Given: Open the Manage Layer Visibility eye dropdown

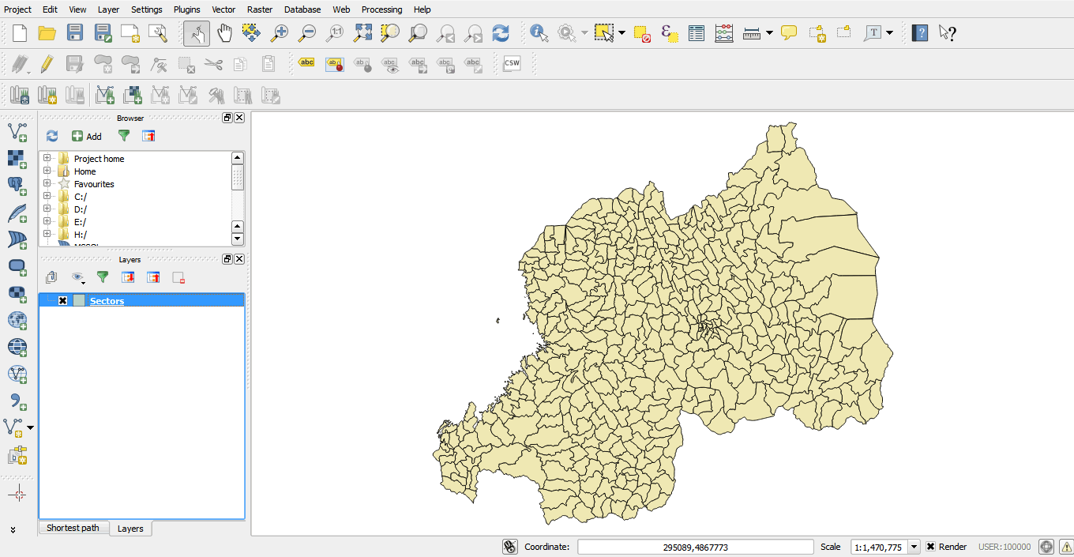Looking at the screenshot, I should coord(78,277).
